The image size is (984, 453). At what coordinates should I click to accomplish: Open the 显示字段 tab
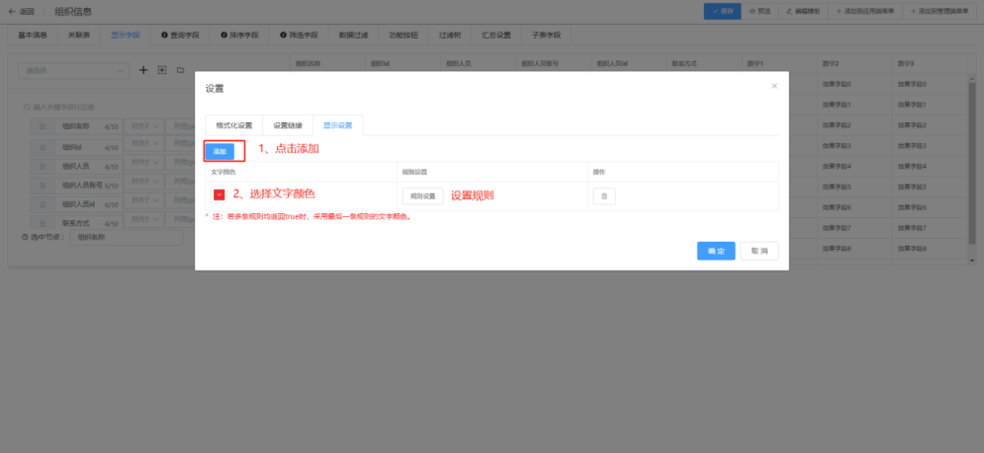[x=126, y=36]
